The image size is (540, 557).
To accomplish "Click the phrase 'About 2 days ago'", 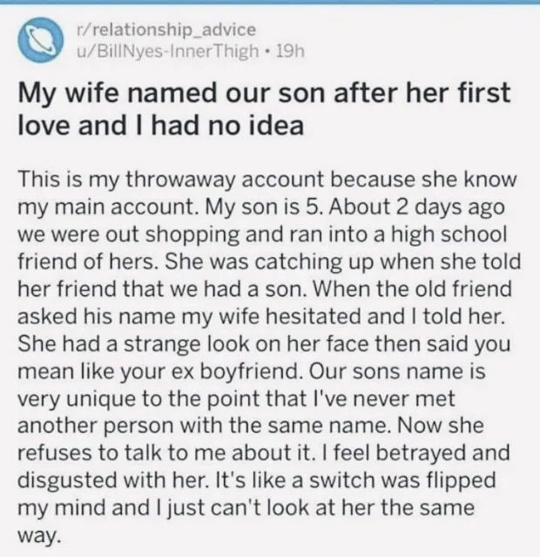I will [417, 207].
